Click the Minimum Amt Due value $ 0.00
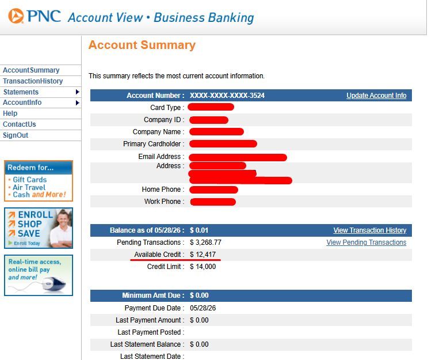 [199, 295]
